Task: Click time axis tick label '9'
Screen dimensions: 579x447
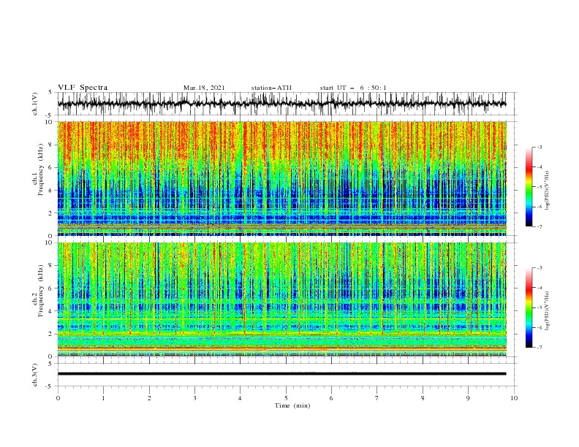Action: [468, 398]
